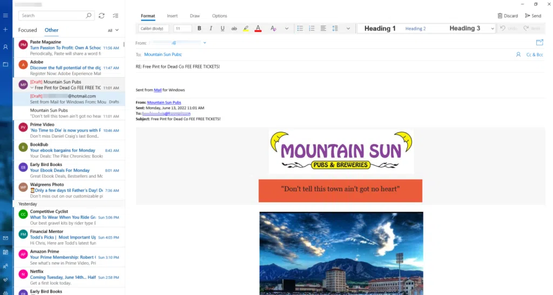This screenshot has width=553, height=295.
Task: Open the From account dropdown
Action: (205, 43)
